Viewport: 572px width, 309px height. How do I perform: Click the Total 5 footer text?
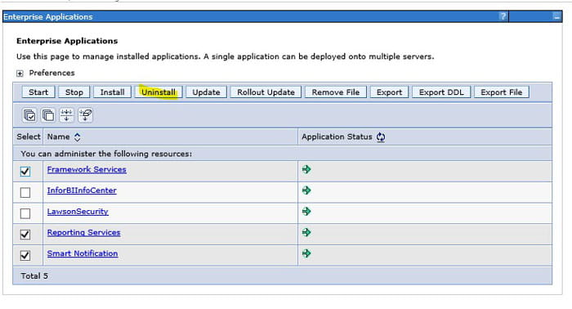click(34, 275)
